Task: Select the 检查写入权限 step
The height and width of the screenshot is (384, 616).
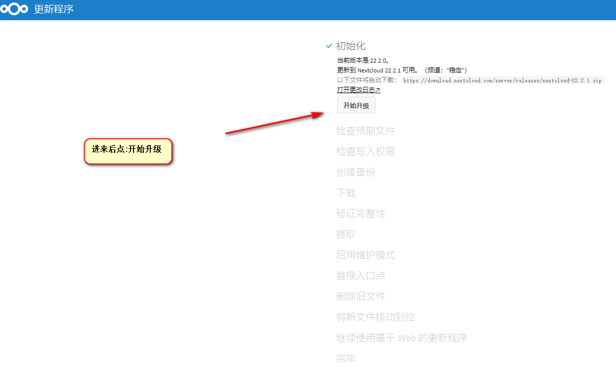Action: tap(366, 151)
